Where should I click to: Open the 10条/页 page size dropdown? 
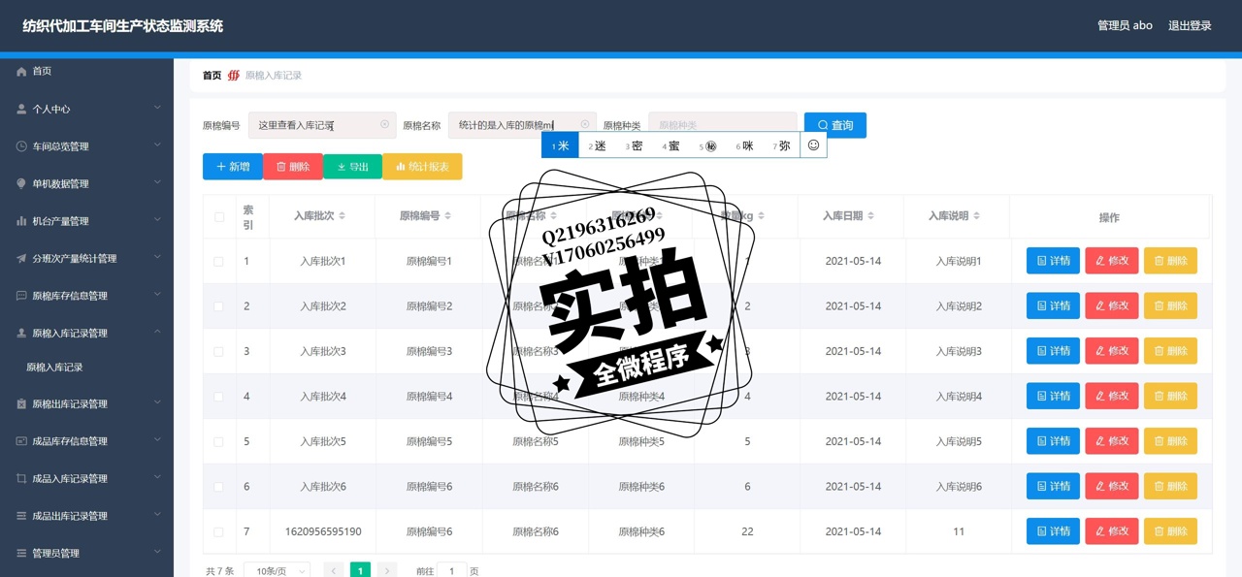pos(277,571)
